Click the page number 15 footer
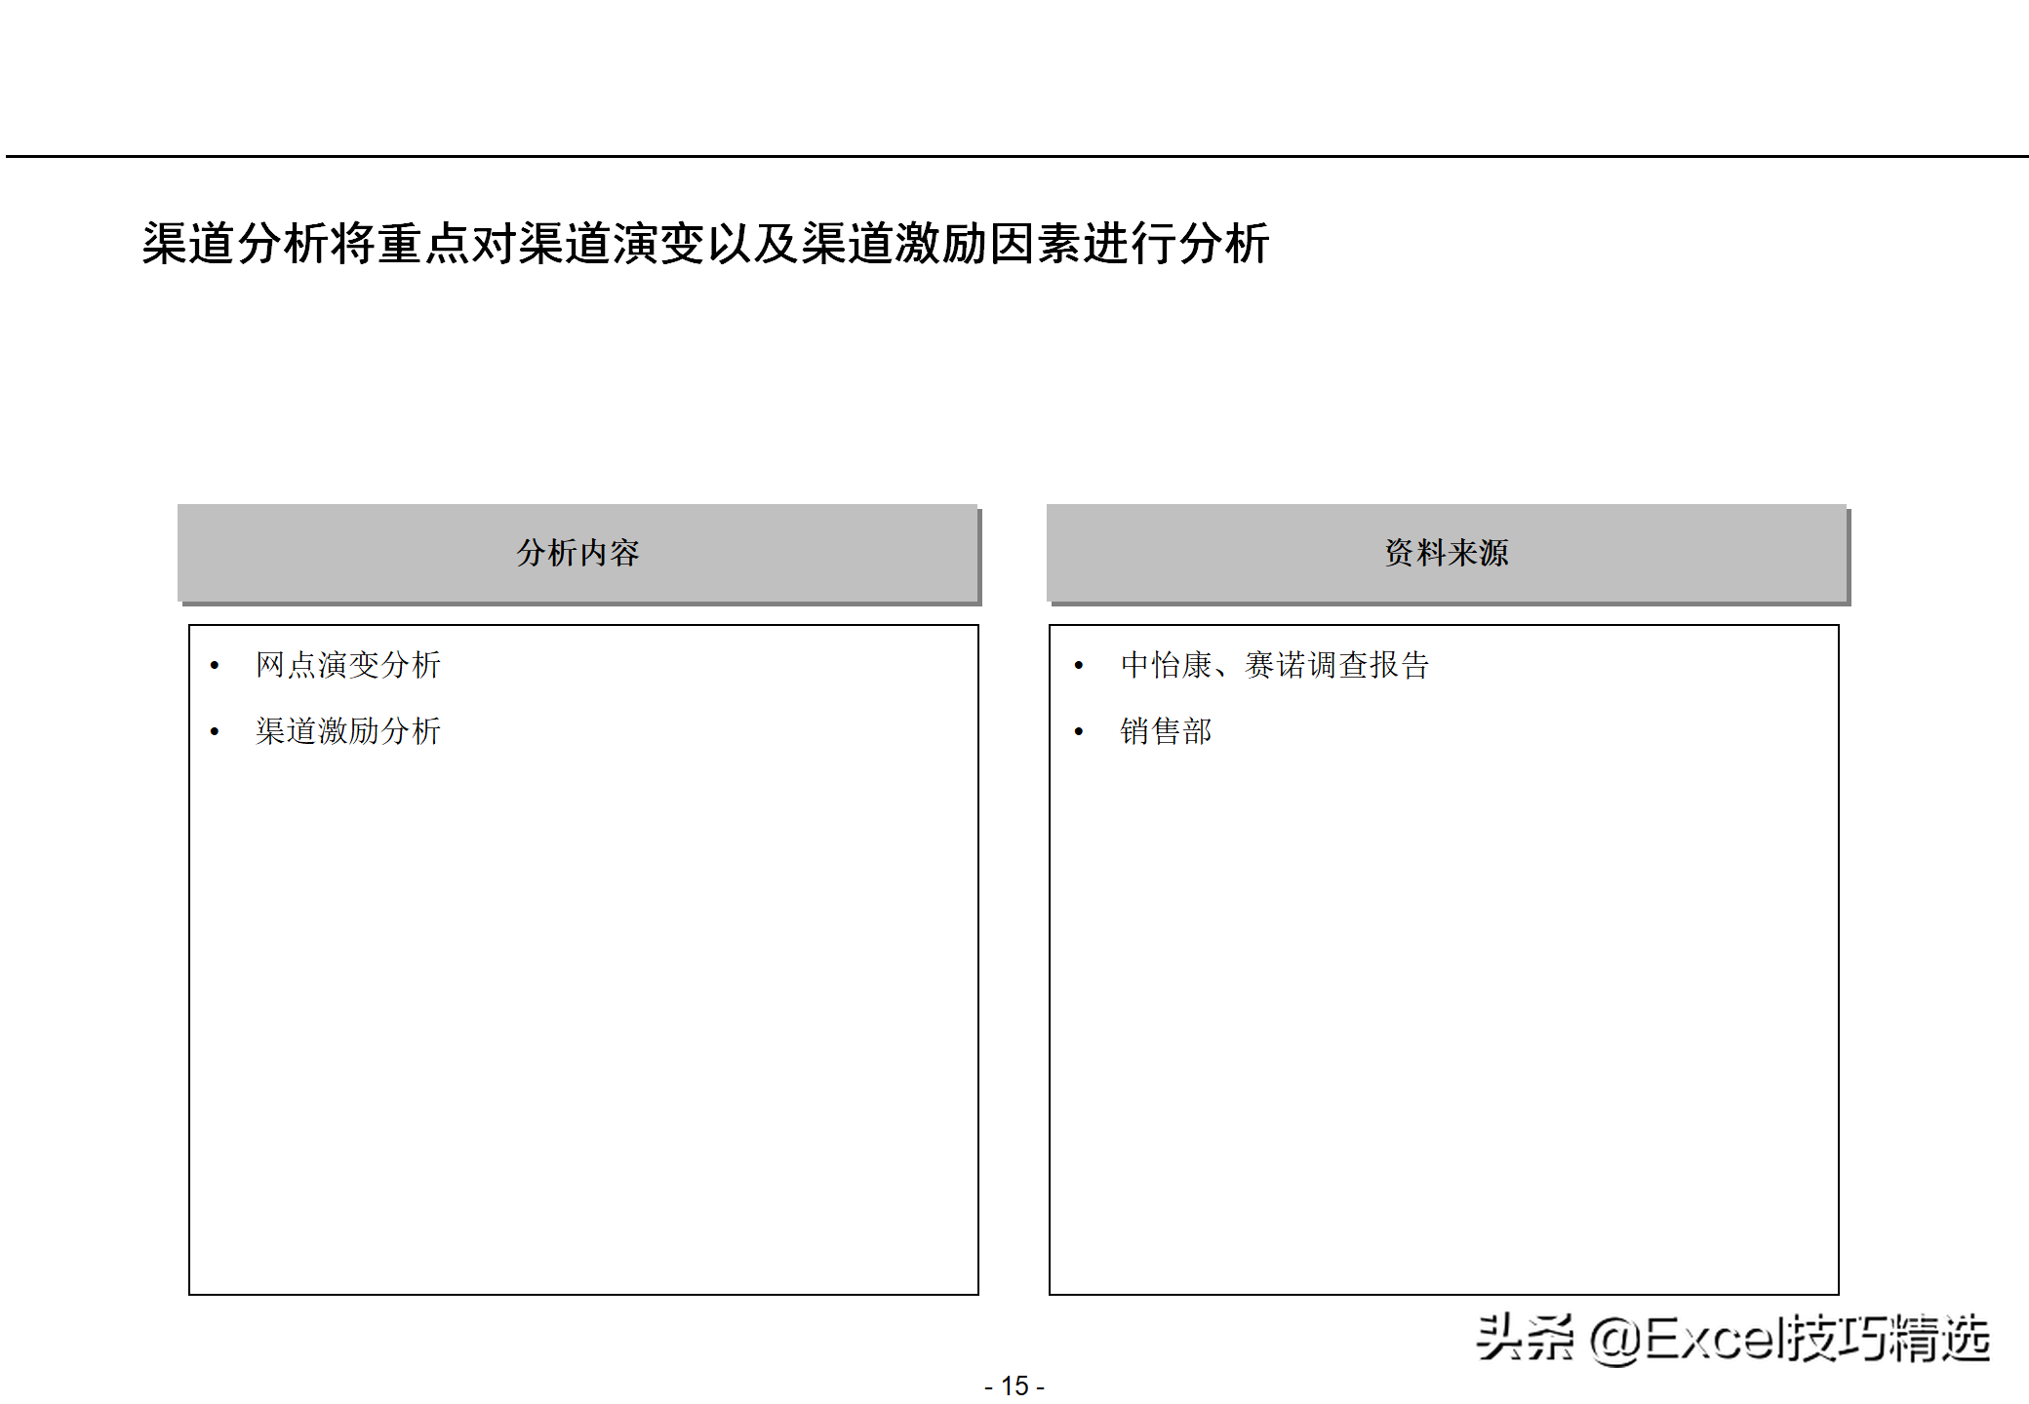Image resolution: width=2029 pixels, height=1404 pixels. 1014,1385
